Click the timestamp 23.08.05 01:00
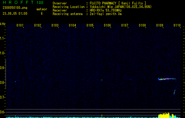Image resolution: width=185 pixels, height=118 pixels. point(15,14)
